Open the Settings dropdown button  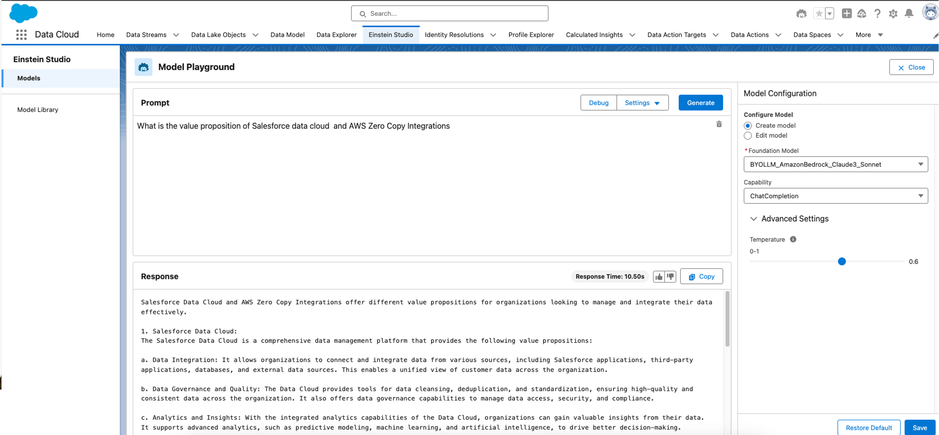pyautogui.click(x=642, y=103)
